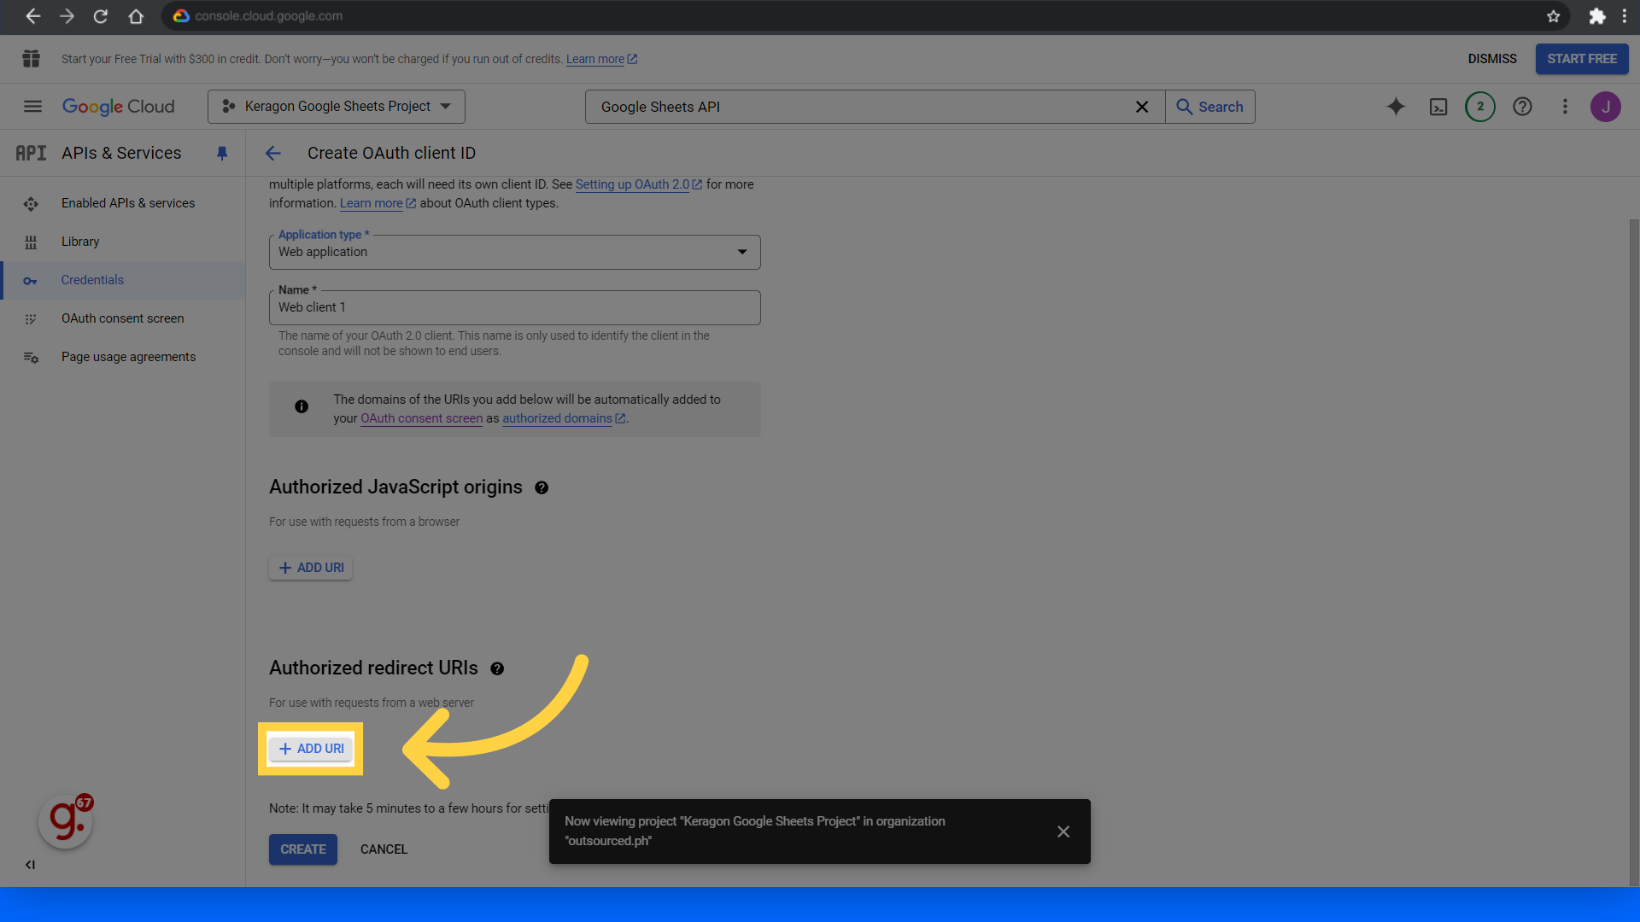Open the help question mark icon
1640x922 pixels.
click(x=1522, y=107)
